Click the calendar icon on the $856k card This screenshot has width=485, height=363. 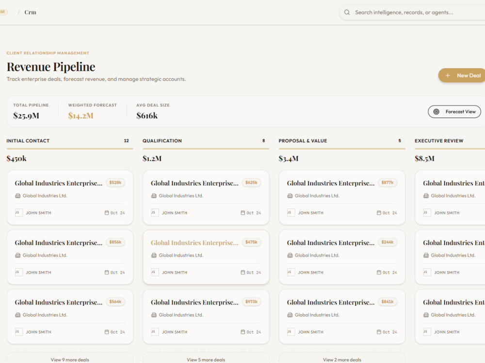(x=107, y=272)
